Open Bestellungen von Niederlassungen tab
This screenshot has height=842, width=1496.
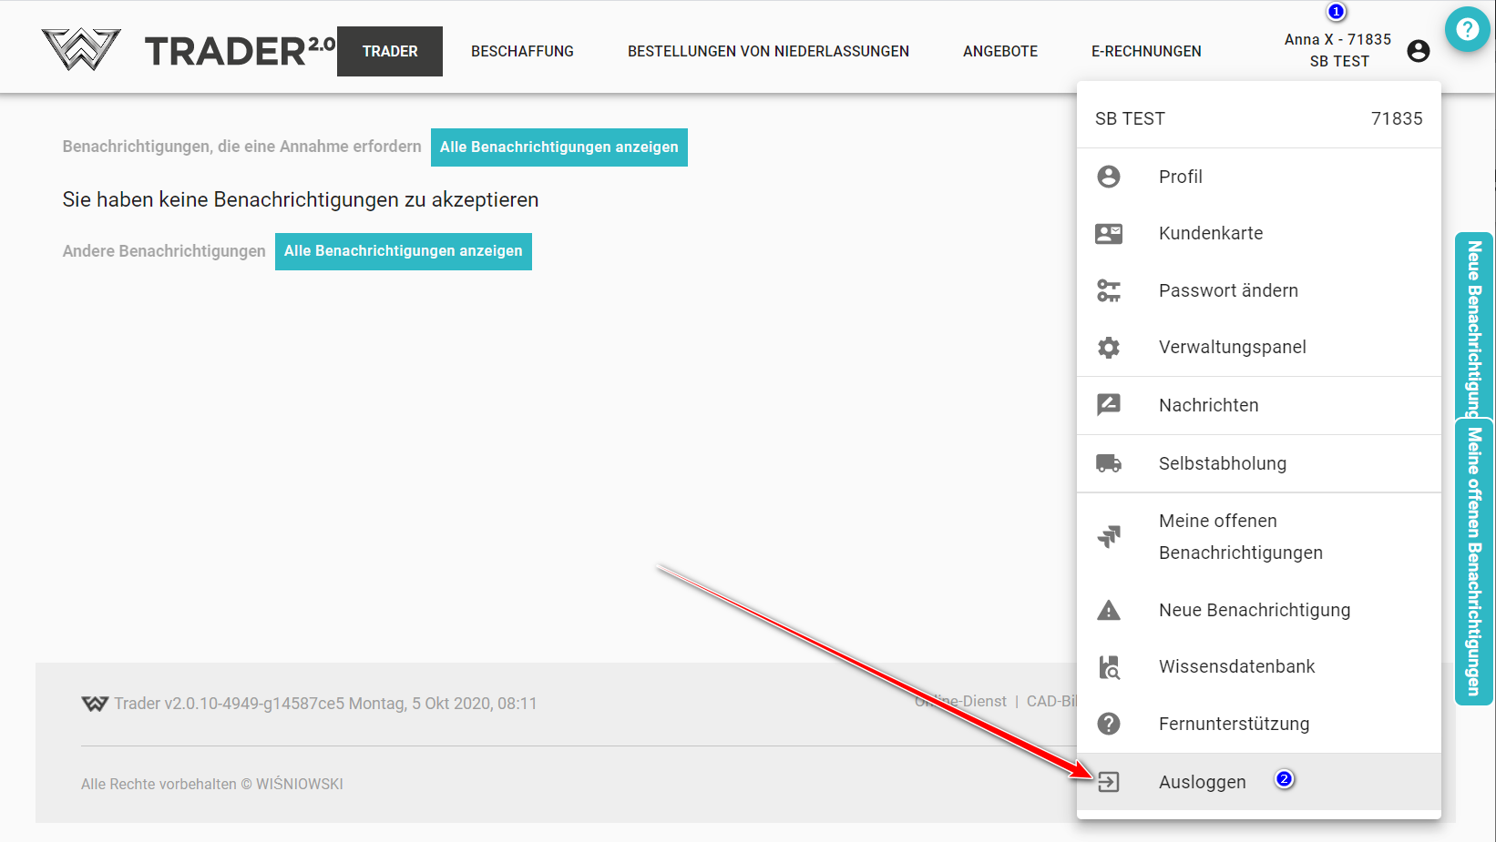point(768,51)
